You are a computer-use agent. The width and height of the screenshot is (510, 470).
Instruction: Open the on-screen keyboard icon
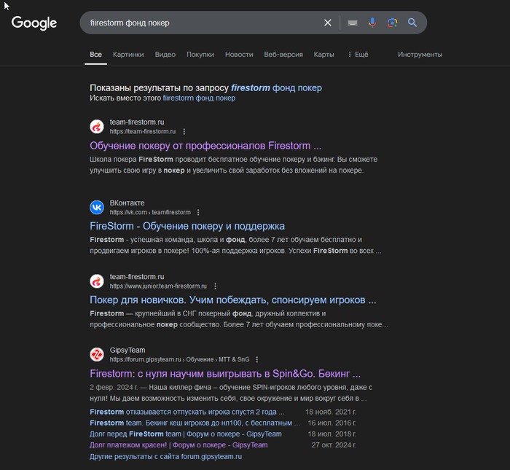[x=353, y=23]
